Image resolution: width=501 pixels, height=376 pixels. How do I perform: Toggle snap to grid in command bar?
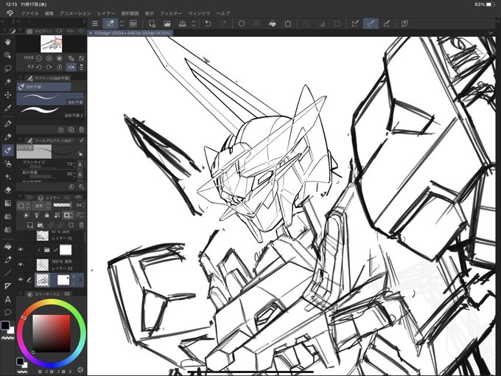[386, 24]
